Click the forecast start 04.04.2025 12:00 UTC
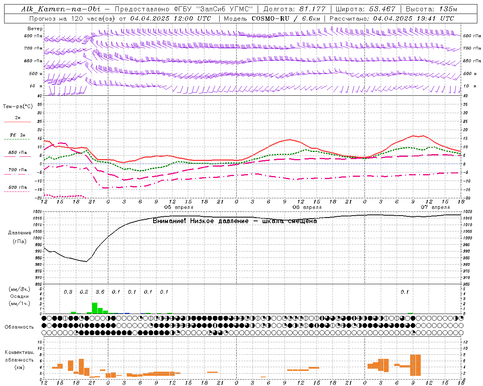Viewport: 483px width, 386px height. [171, 18]
